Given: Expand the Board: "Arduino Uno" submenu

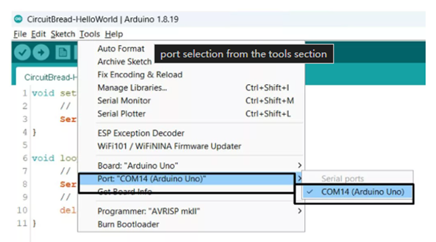Looking at the screenshot, I should (191, 166).
